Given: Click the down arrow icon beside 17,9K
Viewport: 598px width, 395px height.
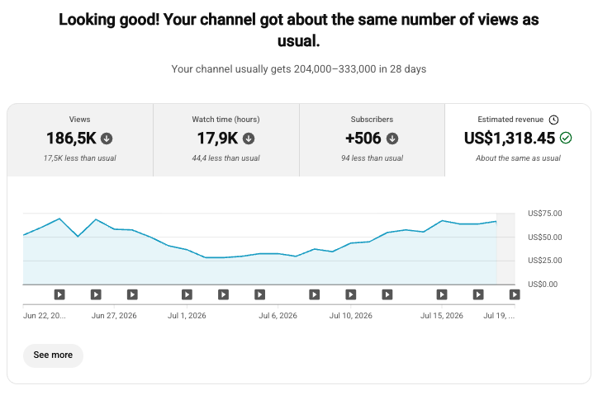Looking at the screenshot, I should pyautogui.click(x=249, y=139).
